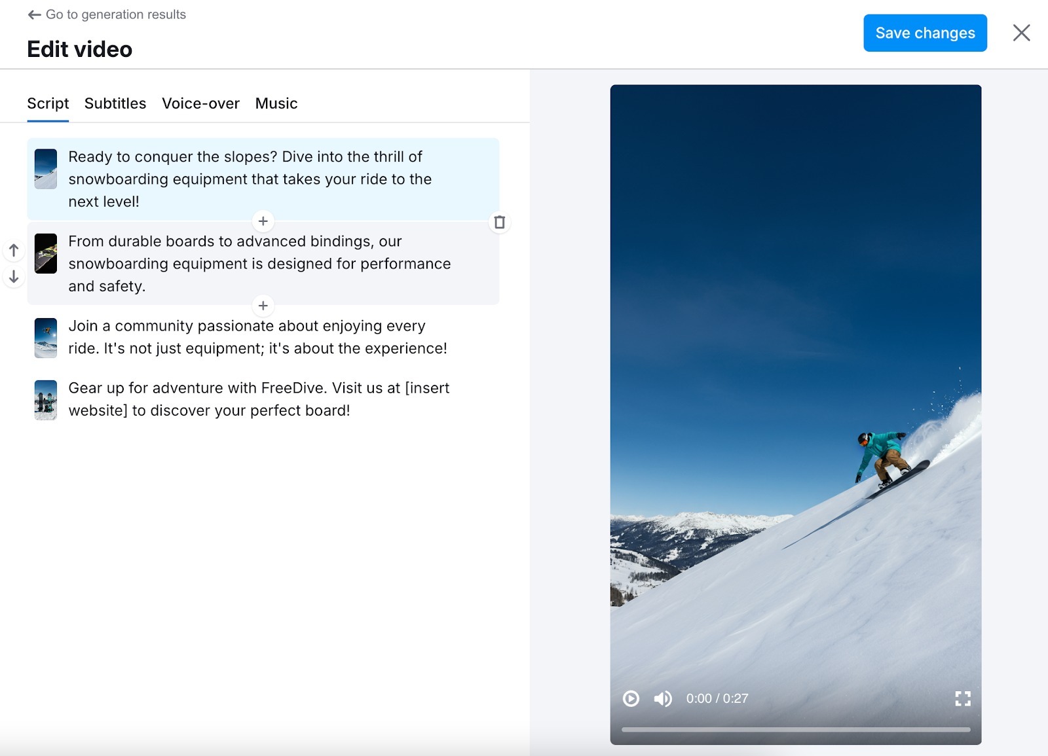
Task: Delete the 'From durable boards' scene
Action: (499, 223)
